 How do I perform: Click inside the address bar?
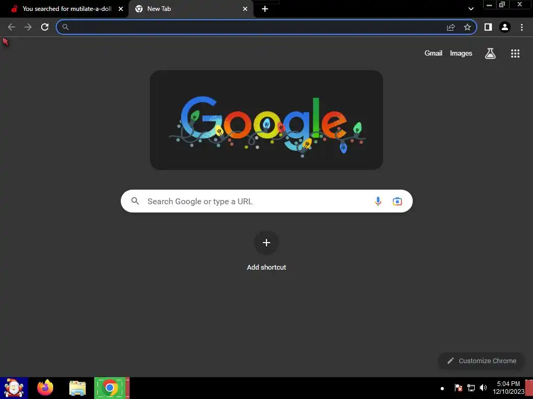266,27
